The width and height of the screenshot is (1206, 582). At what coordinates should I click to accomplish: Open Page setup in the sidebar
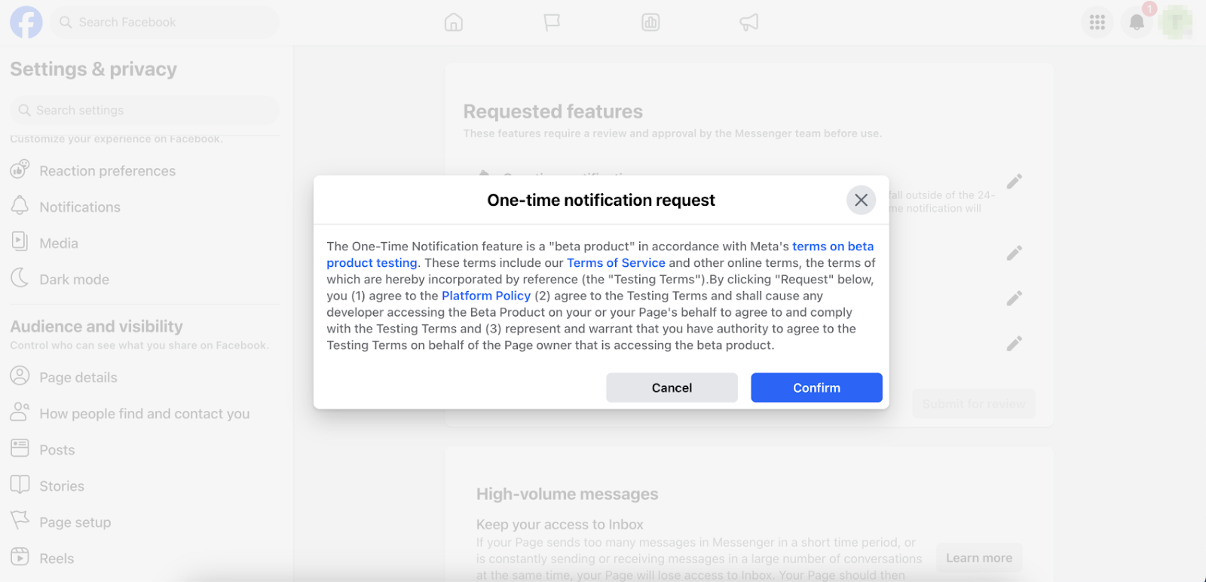point(75,522)
